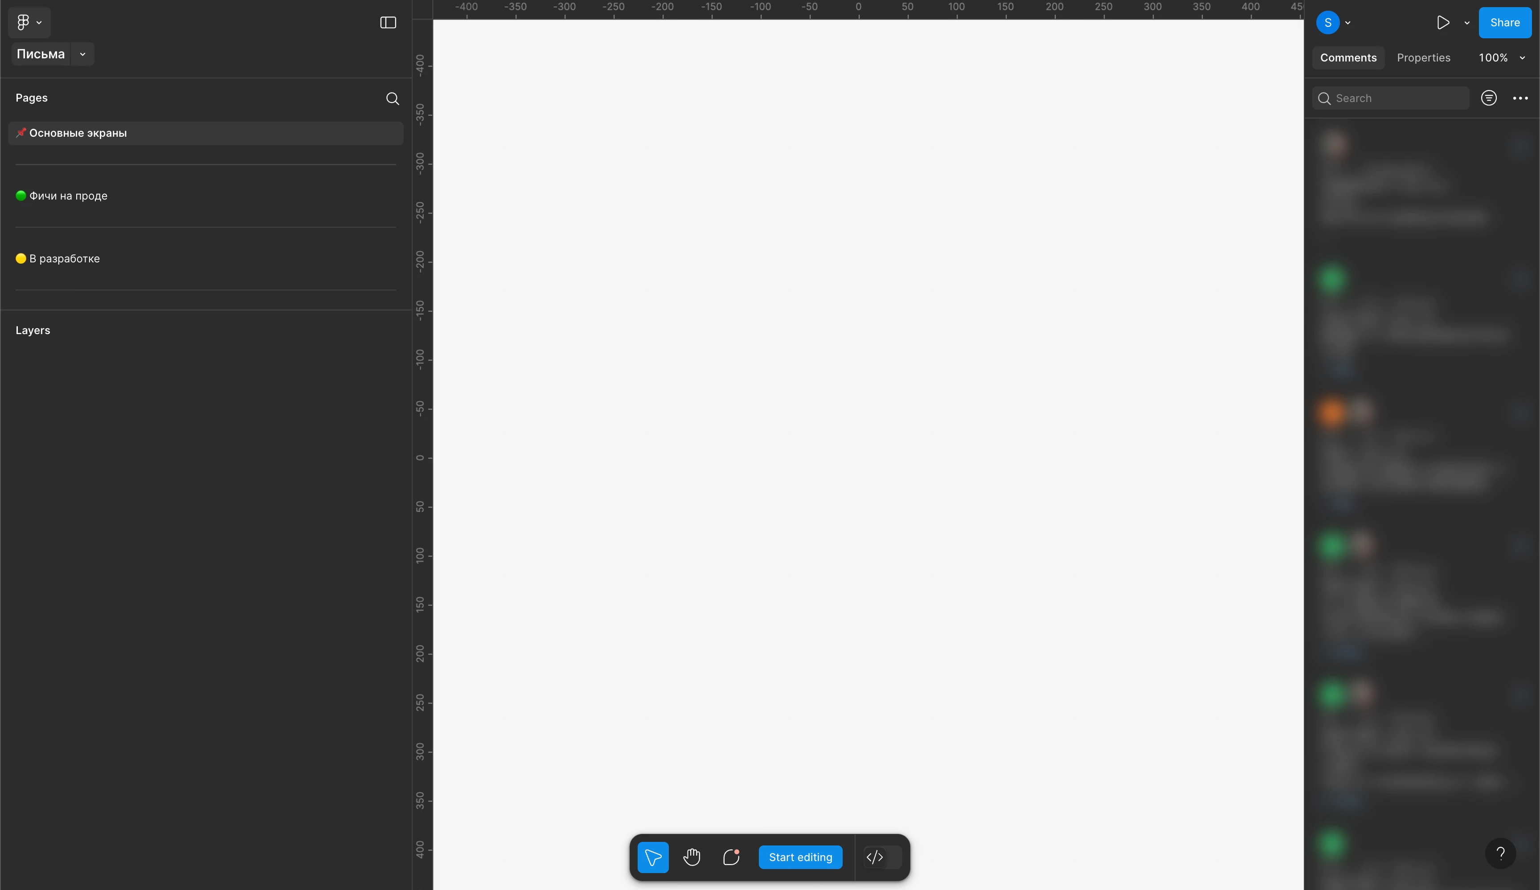The height and width of the screenshot is (890, 1540).
Task: Click the Share button
Action: pyautogui.click(x=1504, y=23)
